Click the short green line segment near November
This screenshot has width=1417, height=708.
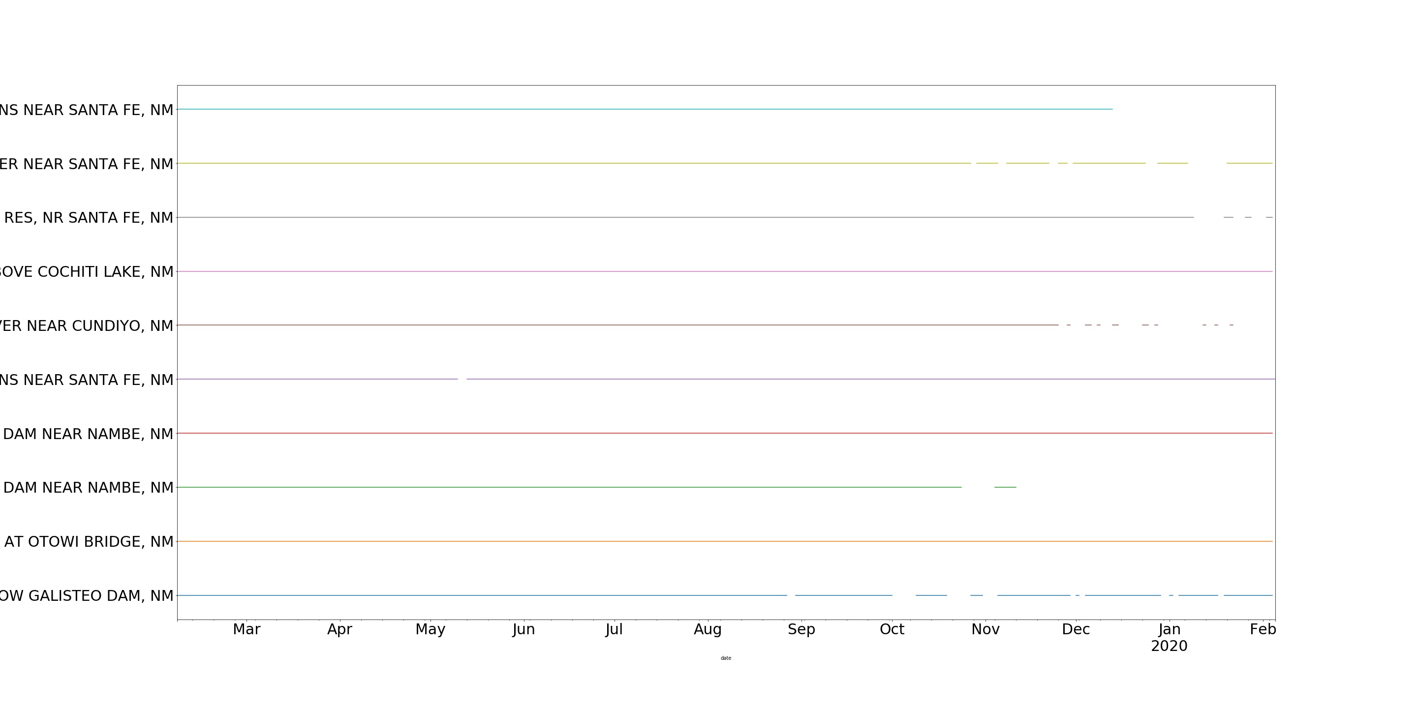1005,487
